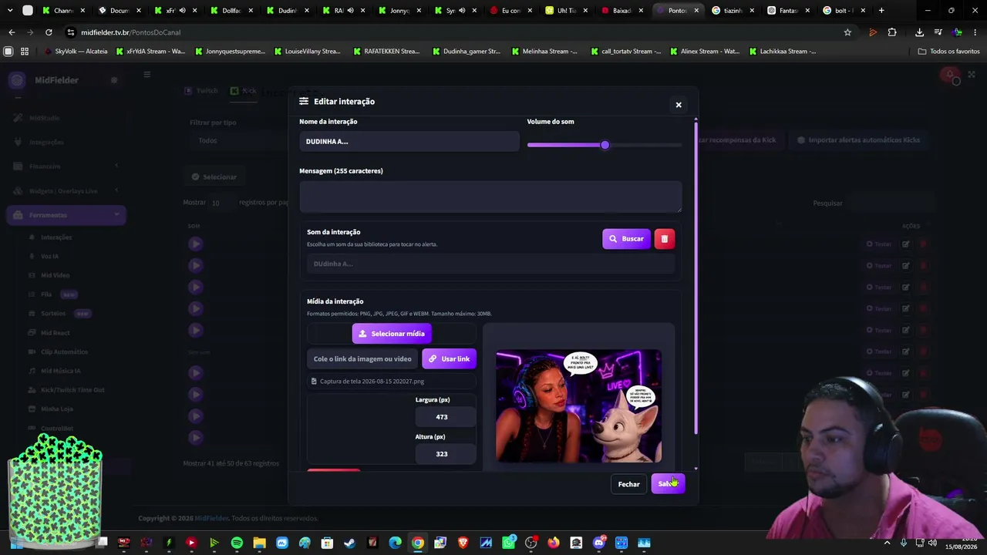Click the media preview image thumbnail
The image size is (987, 555).
click(x=578, y=406)
